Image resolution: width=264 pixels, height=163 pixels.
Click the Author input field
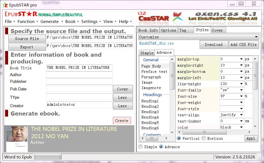(79, 75)
